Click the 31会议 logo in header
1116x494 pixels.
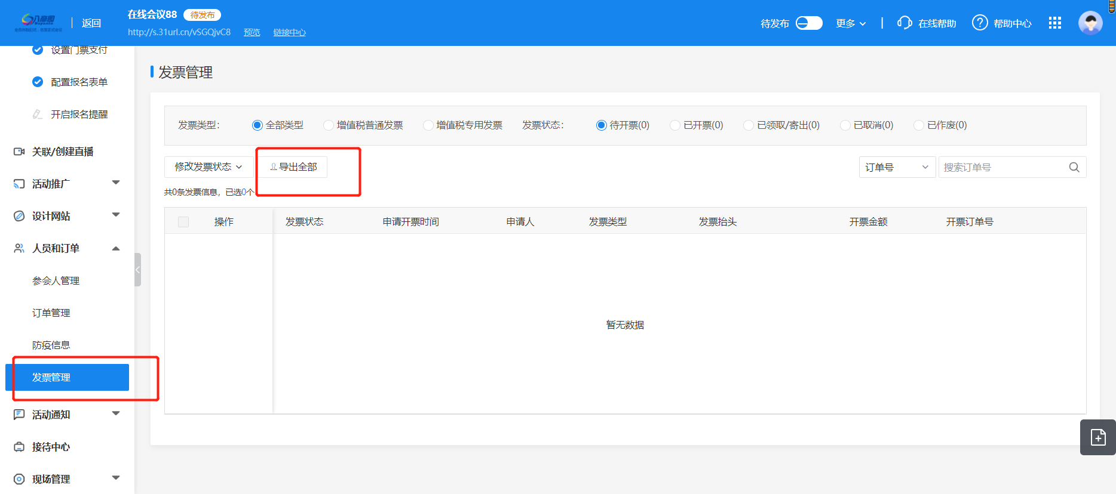pos(38,23)
